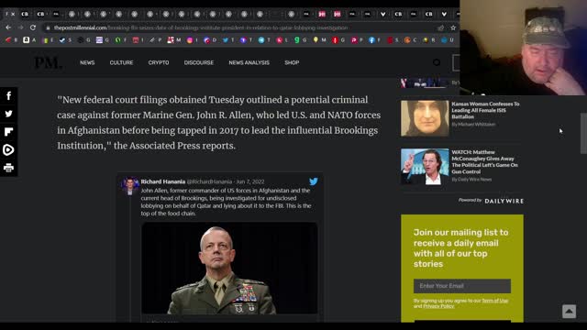The width and height of the screenshot is (587, 330).
Task: Open the NEWS menu item
Action: coord(87,62)
